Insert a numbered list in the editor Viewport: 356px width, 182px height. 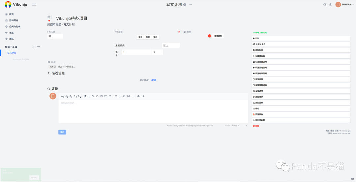(110, 96)
